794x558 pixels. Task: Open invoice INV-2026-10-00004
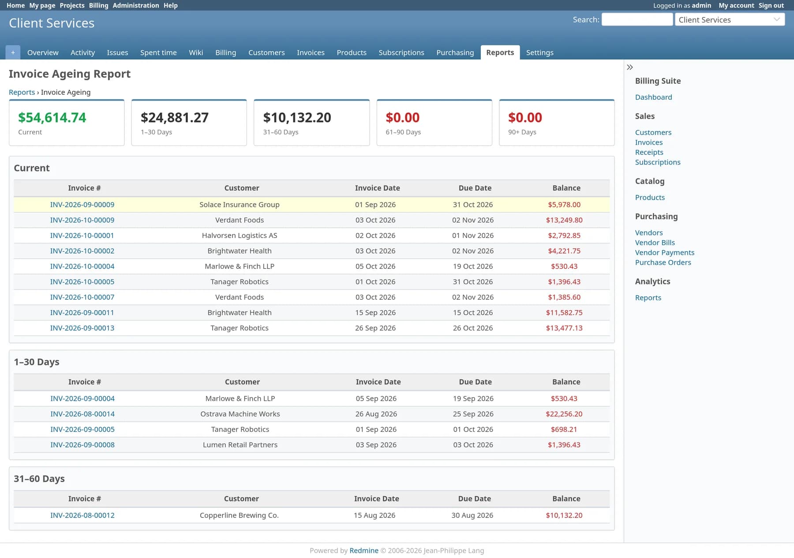pyautogui.click(x=82, y=266)
